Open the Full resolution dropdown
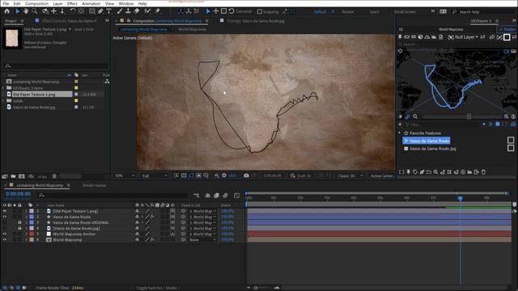 click(155, 176)
